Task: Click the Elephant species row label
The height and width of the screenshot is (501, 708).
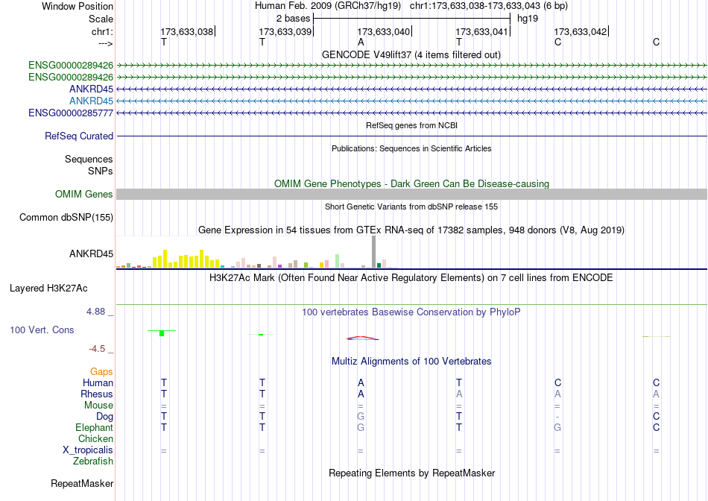Action: [94, 427]
